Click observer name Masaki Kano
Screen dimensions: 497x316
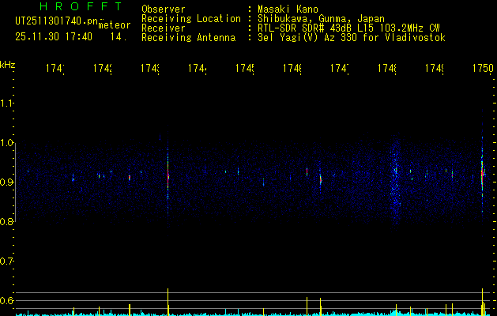pyautogui.click(x=288, y=9)
